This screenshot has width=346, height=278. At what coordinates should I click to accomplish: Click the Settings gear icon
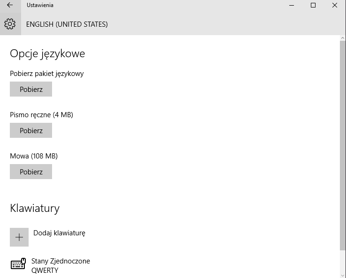click(10, 24)
